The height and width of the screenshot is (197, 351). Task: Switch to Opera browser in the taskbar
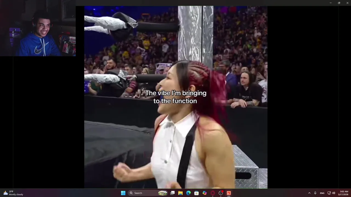[213, 193]
